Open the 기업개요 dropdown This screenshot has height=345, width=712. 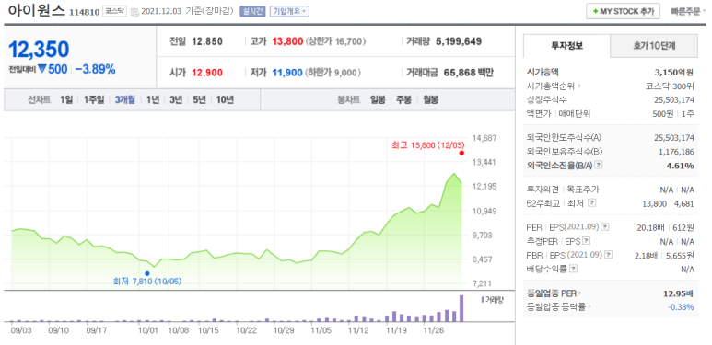pyautogui.click(x=289, y=11)
